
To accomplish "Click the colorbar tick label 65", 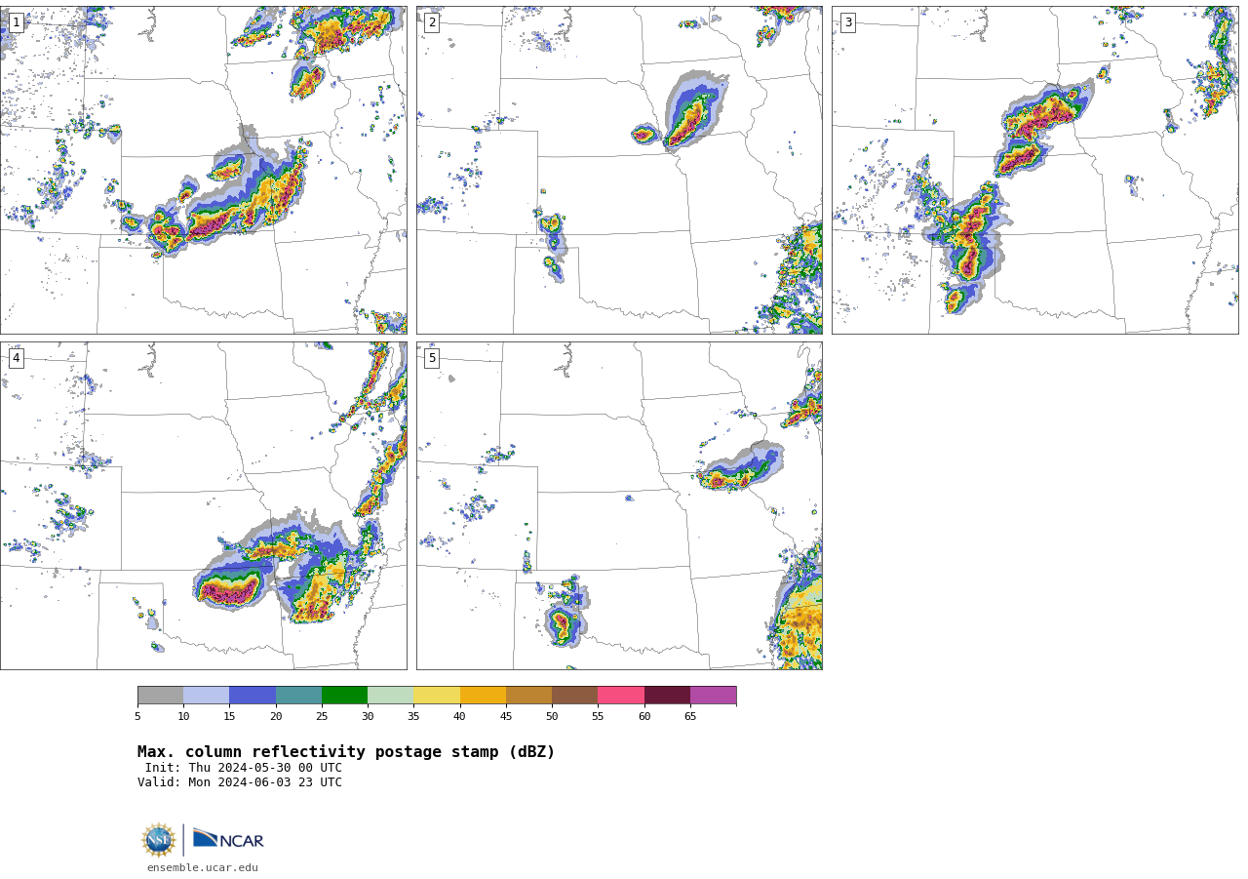I will click(x=690, y=717).
